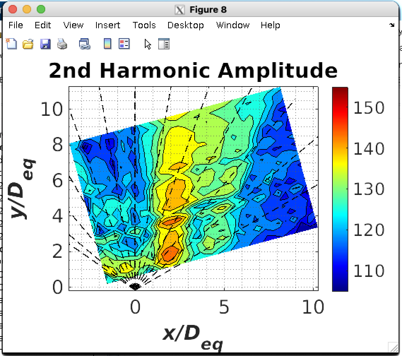Click the y-axis tick label 6
The image size is (402, 356).
coord(58,180)
